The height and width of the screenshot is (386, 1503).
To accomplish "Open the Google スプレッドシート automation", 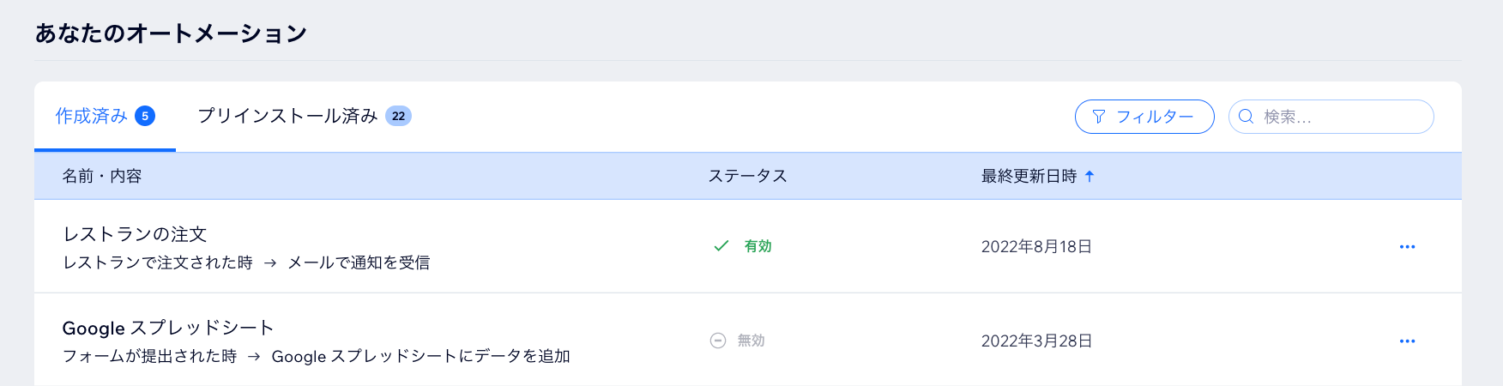I will [x=168, y=328].
